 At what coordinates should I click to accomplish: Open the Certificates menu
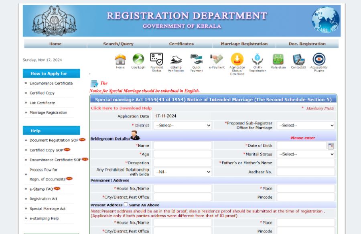click(181, 44)
